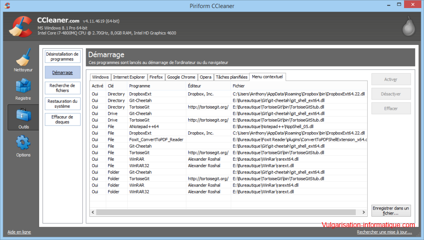Open Effaceur de disques tool

click(x=62, y=119)
